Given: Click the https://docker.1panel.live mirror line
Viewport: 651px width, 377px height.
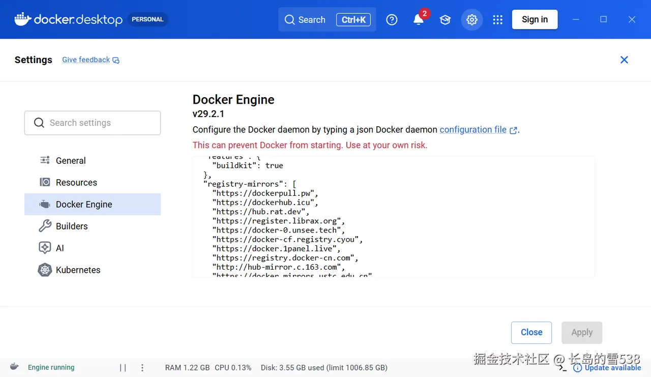Looking at the screenshot, I should (x=277, y=249).
